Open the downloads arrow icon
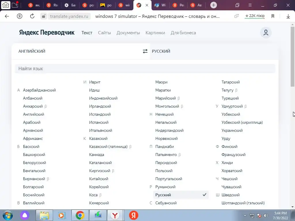Image resolution: width=295 pixels, height=221 pixels. 288,16
